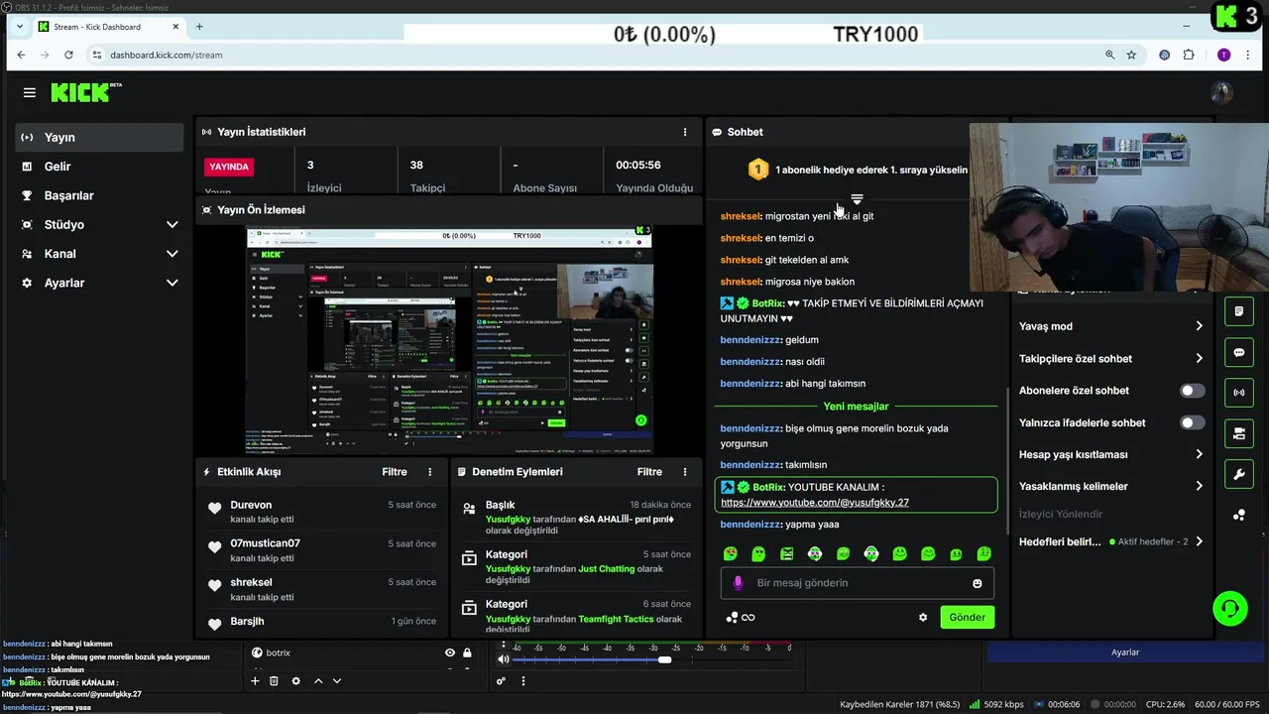Open Yasaklanmış kelimeler options

[1110, 486]
